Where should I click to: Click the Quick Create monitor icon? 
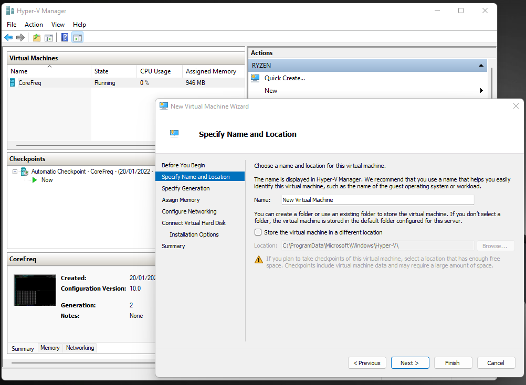click(255, 78)
